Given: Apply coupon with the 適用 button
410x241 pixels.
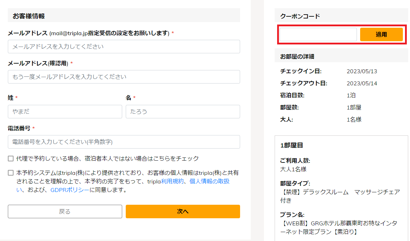Looking at the screenshot, I should (x=381, y=34).
